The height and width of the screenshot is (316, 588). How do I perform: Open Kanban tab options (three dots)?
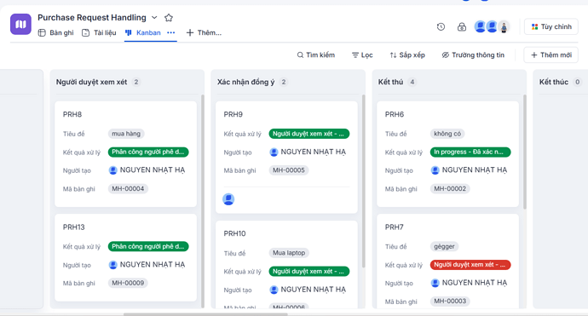click(x=171, y=32)
